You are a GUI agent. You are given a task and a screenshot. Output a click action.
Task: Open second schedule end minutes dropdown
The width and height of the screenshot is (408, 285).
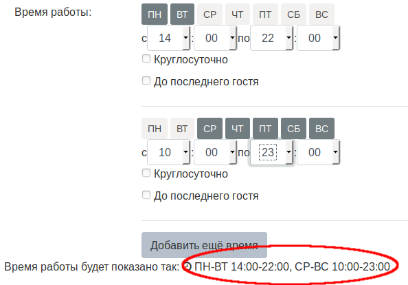pyautogui.click(x=318, y=152)
